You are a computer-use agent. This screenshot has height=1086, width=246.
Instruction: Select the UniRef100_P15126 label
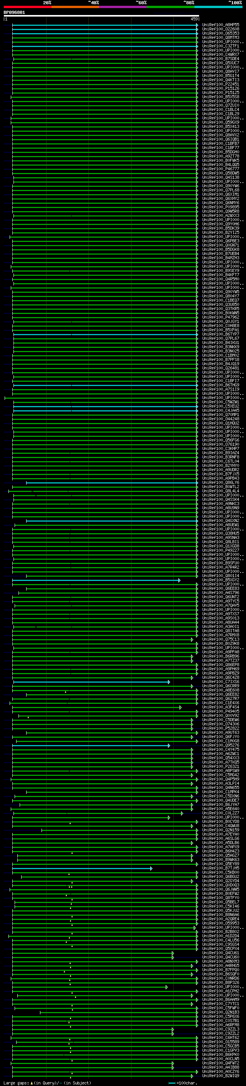(x=221, y=89)
